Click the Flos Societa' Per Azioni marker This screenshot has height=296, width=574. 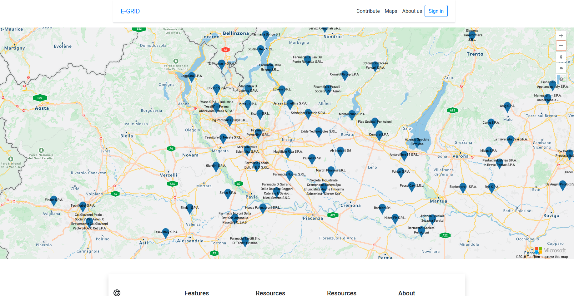click(x=375, y=123)
